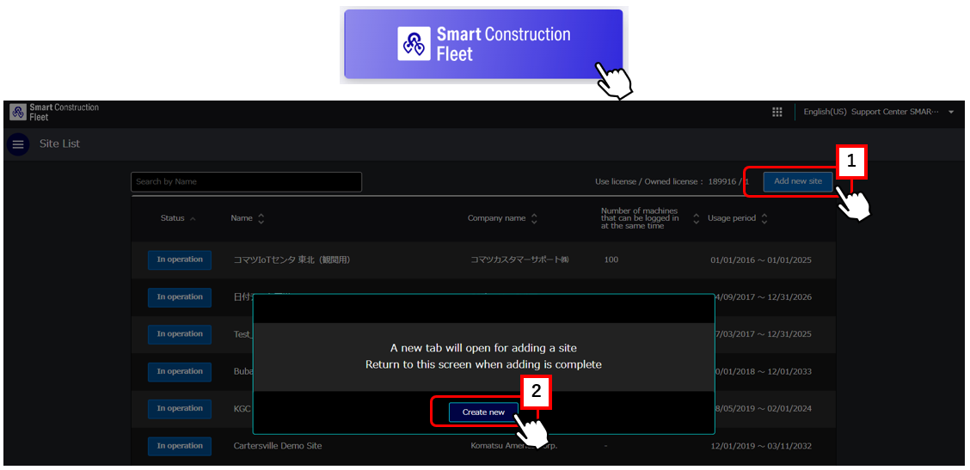Click the コマツカスタマーサポート company cell

point(519,259)
